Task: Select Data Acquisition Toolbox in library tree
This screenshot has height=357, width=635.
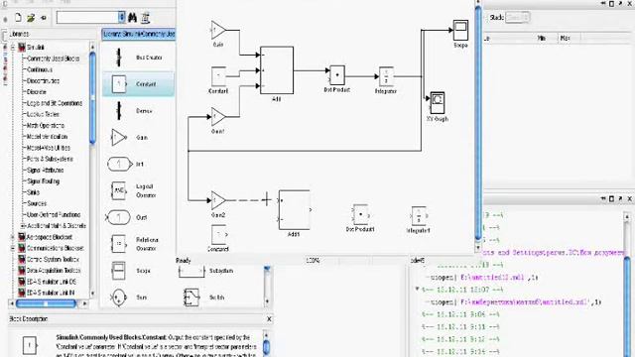Action: pos(54,271)
